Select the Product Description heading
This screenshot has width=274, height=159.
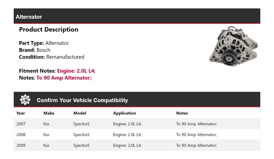click(49, 30)
